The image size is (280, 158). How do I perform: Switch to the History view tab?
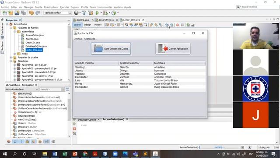pyautogui.click(x=98, y=25)
